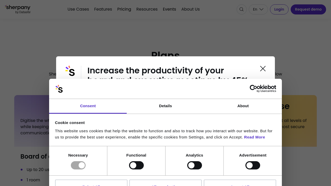Close the productivity popup with X
331x186 pixels.
[x=263, y=68]
